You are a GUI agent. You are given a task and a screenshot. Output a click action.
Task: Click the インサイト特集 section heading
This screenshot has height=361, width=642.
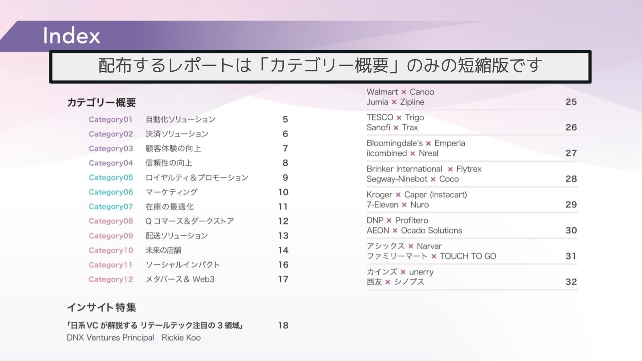tap(102, 308)
